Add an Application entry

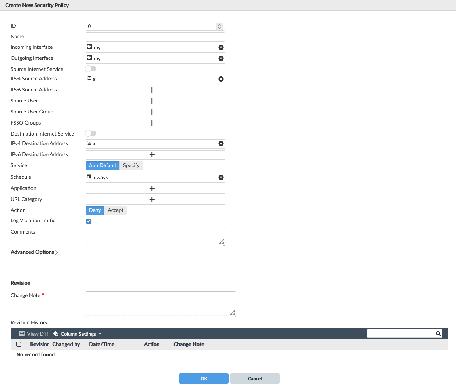pos(152,188)
